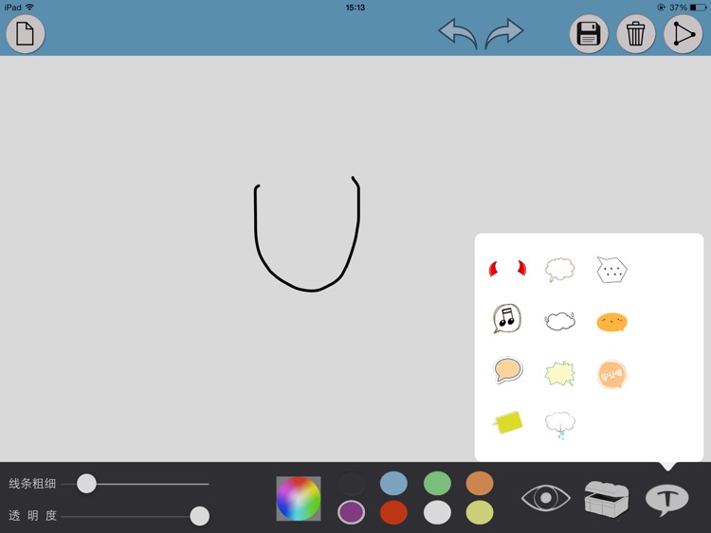Delete drawing using trash can icon
This screenshot has height=533, width=711.
[635, 34]
